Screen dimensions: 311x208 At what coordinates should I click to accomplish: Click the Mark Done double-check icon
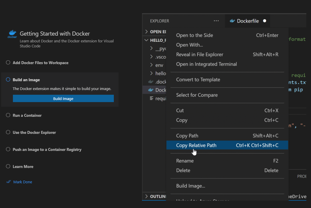9,182
